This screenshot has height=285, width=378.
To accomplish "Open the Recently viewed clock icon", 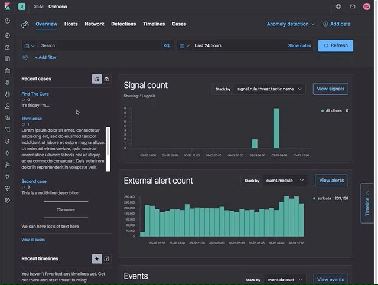I will tap(7, 21).
